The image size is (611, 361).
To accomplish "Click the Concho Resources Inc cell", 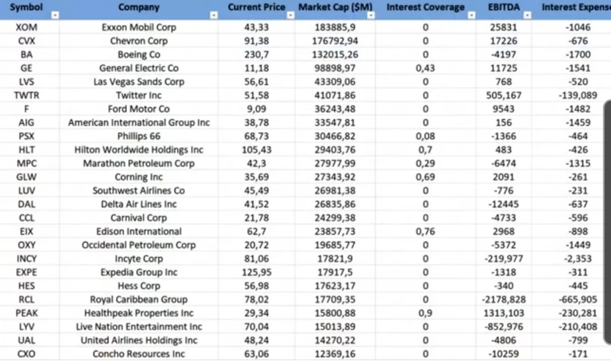I will tap(139, 354).
